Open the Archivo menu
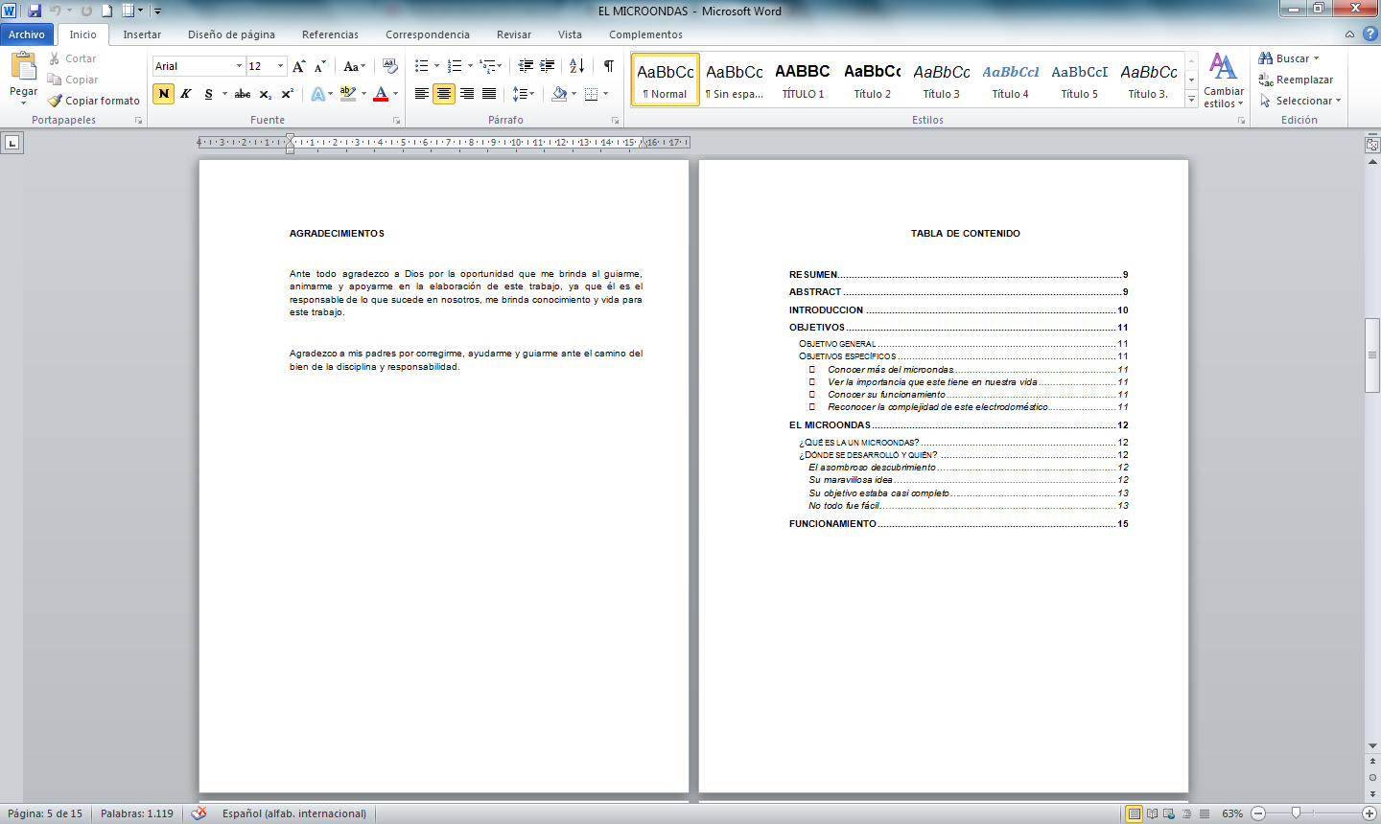The width and height of the screenshot is (1381, 824). pyautogui.click(x=28, y=34)
